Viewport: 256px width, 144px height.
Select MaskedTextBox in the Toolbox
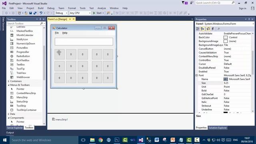click(x=25, y=31)
